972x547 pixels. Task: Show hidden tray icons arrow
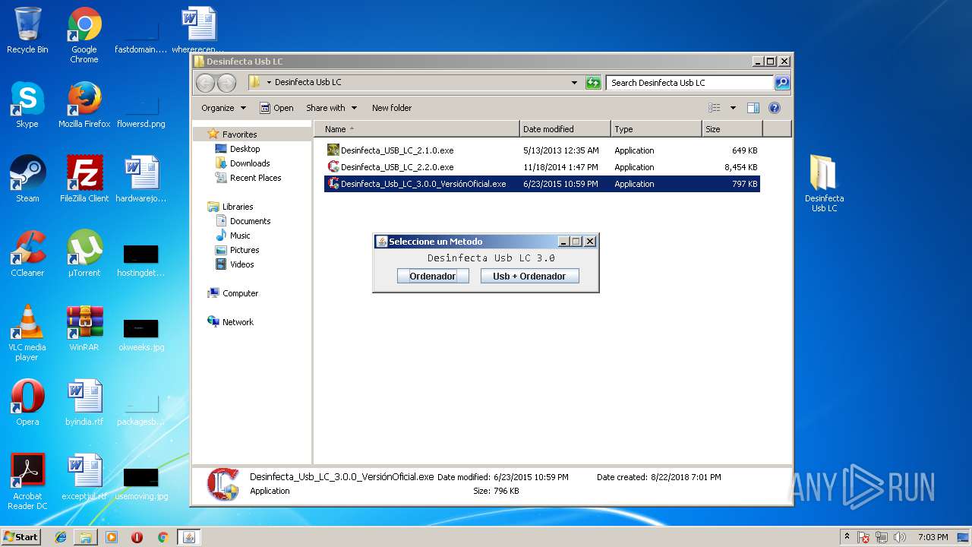point(847,537)
